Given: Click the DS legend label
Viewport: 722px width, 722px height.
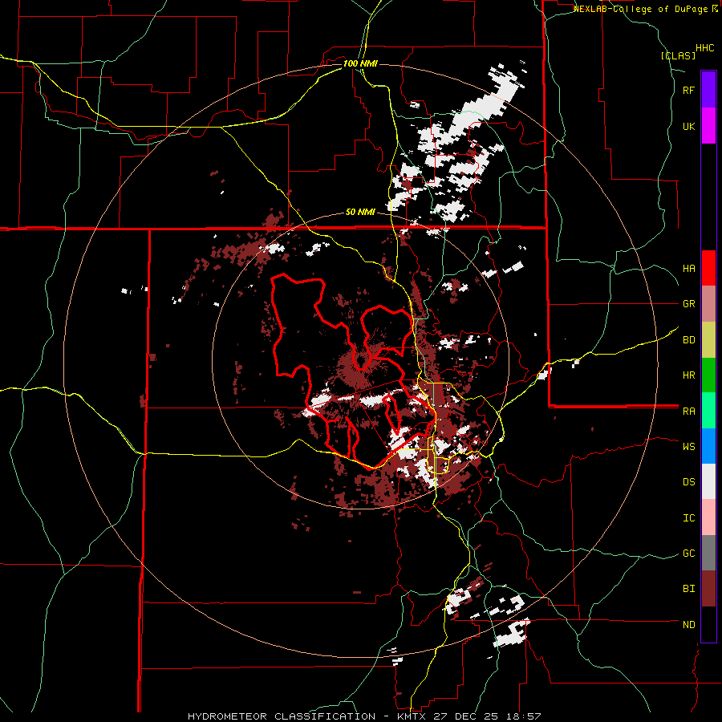Looking at the screenshot, I should pos(689,482).
